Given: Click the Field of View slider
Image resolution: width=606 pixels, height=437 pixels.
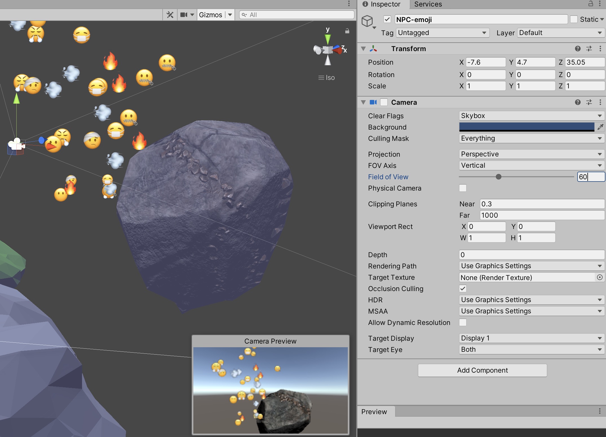Looking at the screenshot, I should click(x=516, y=177).
